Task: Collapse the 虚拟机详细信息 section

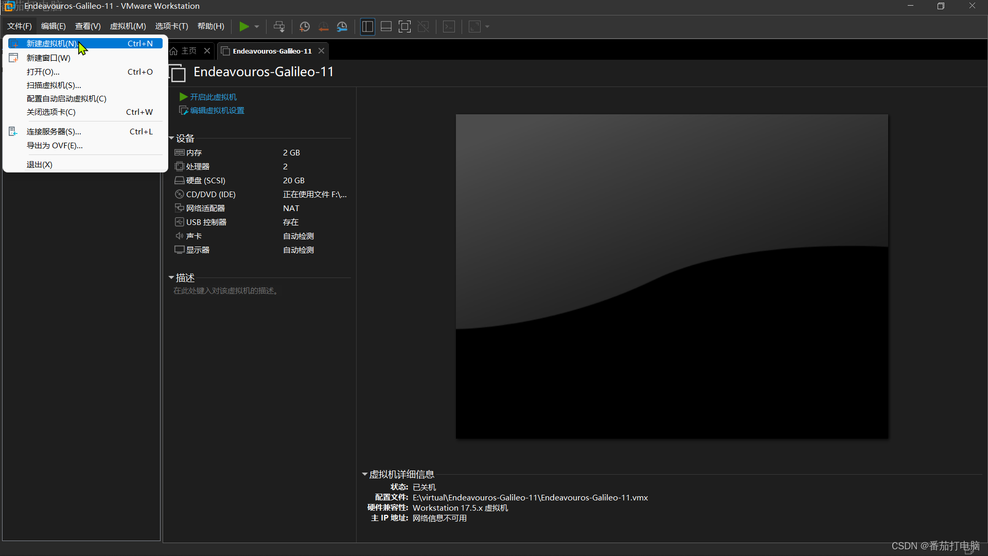Action: (x=365, y=474)
